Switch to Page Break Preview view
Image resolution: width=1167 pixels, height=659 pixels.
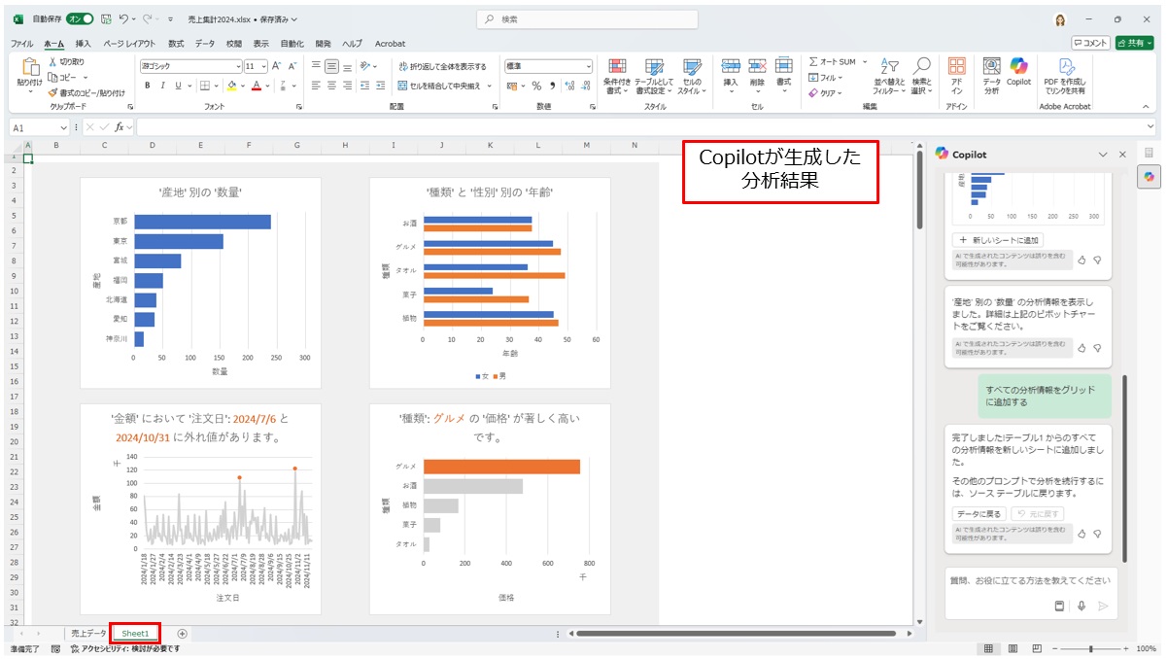(1036, 648)
